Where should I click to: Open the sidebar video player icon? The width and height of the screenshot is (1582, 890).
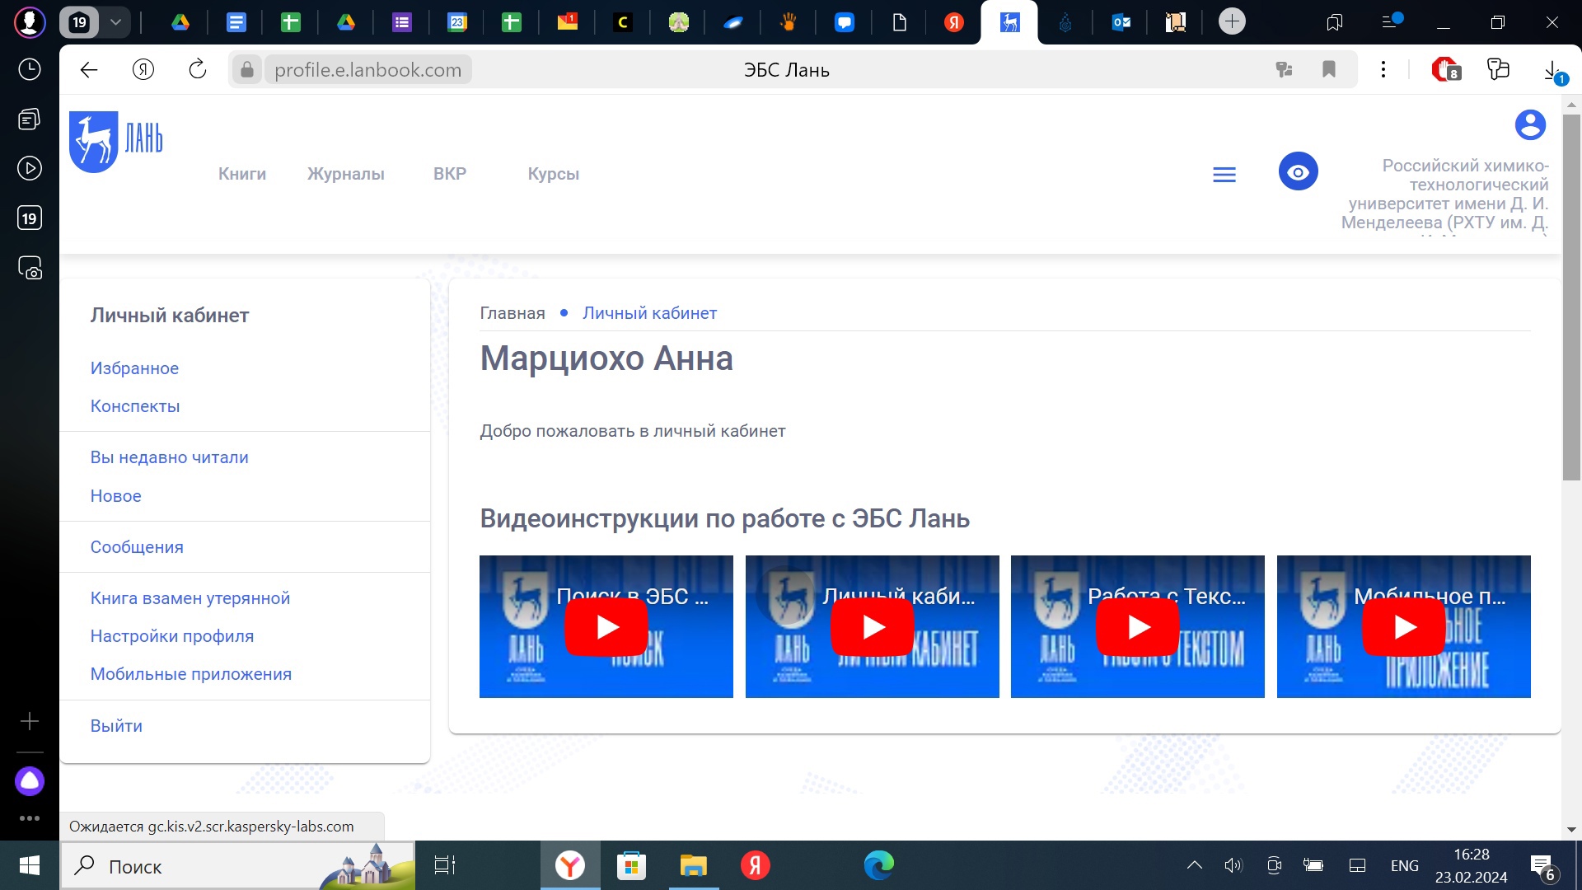pyautogui.click(x=30, y=169)
